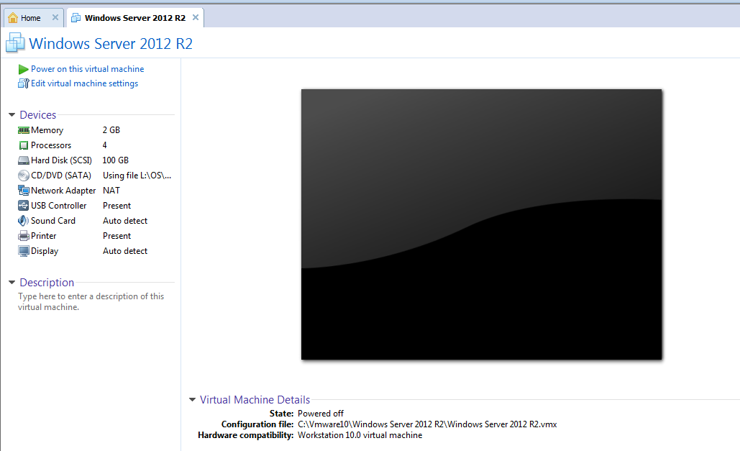Click the virtual machine icon beside the page title
Image resolution: width=740 pixels, height=451 pixels.
point(15,43)
